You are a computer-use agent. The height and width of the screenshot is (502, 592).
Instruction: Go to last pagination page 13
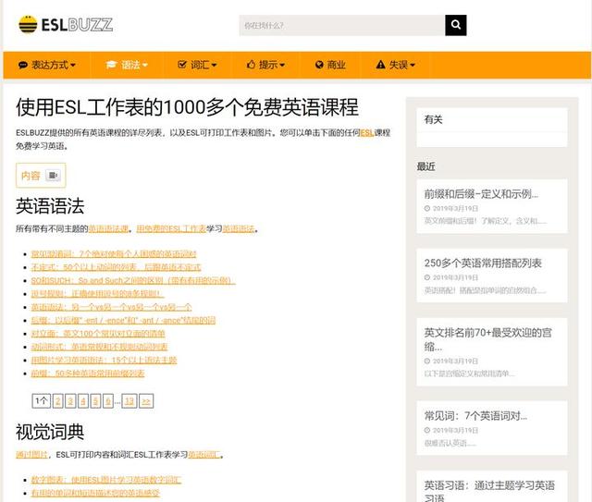[129, 401]
